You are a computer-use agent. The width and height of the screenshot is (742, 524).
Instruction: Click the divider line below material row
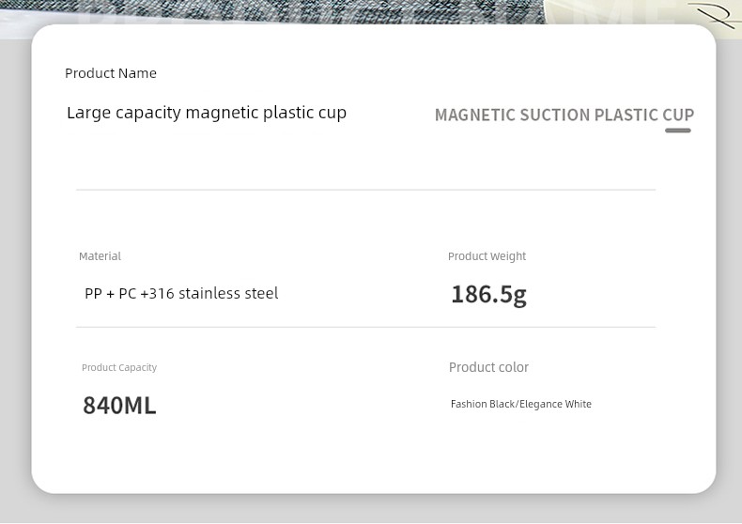[365, 327]
